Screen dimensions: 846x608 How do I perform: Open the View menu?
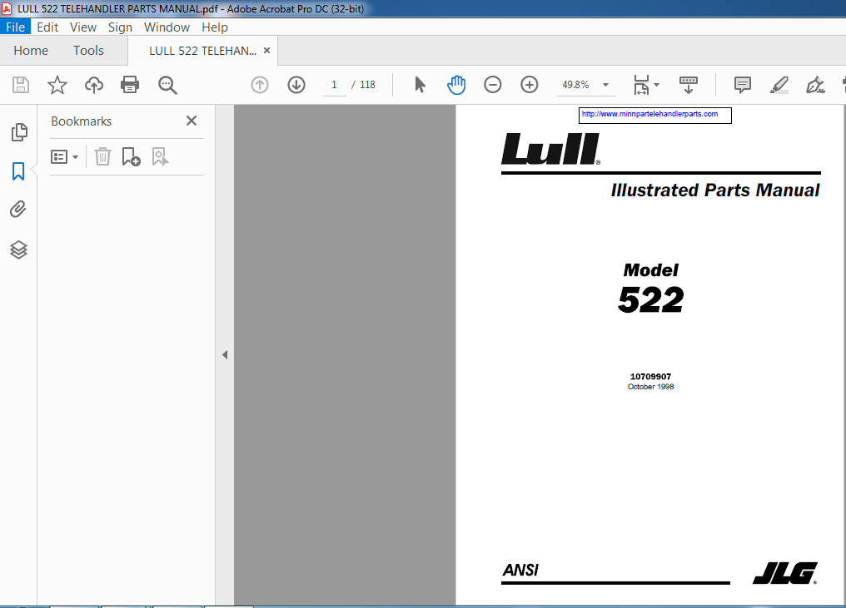coord(83,27)
